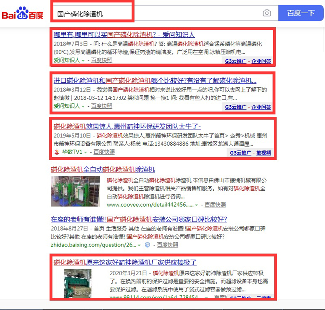325x310 pixels.
Task: Expand the 爱问知识人 arrow under the 2018年7月3日 result
Action: coord(83,61)
